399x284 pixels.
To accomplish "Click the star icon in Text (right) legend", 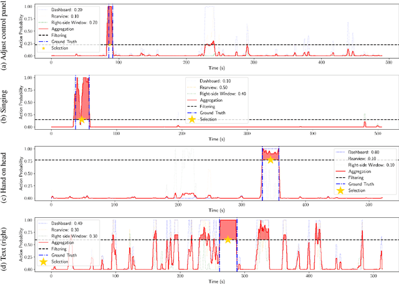I will [44, 263].
